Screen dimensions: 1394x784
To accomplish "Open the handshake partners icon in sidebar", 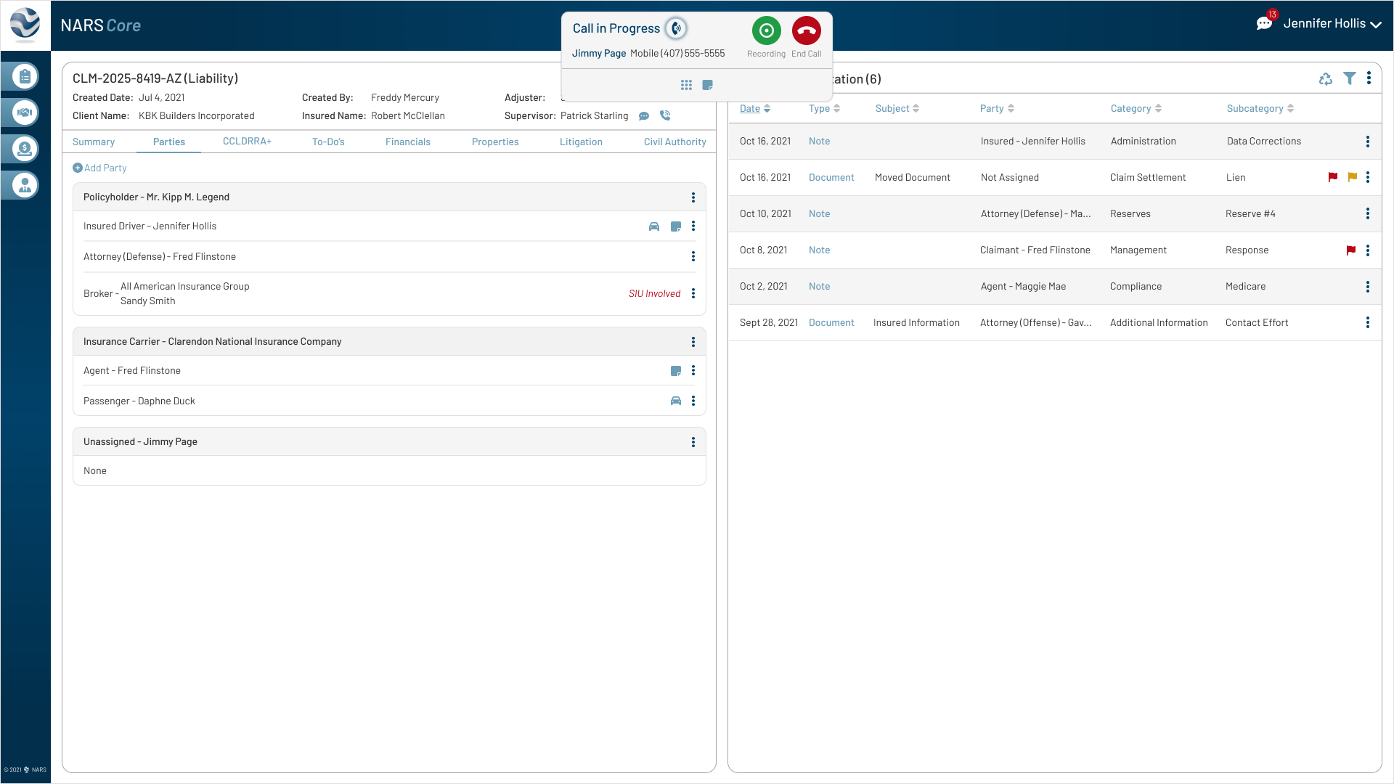I will point(23,113).
